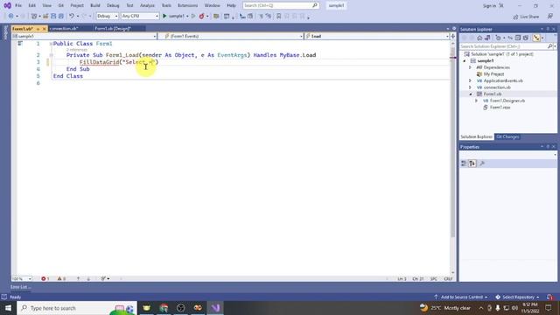
Task: Click the Sign in link
Action: tap(489, 6)
